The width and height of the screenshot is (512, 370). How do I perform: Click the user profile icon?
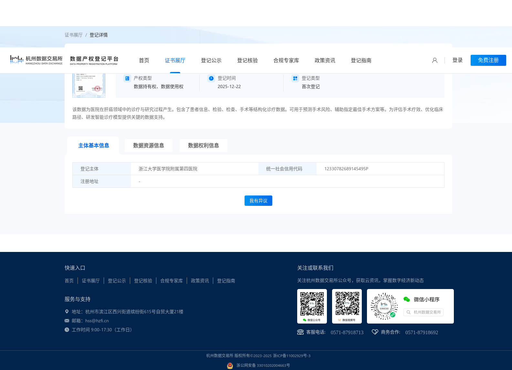coord(435,60)
